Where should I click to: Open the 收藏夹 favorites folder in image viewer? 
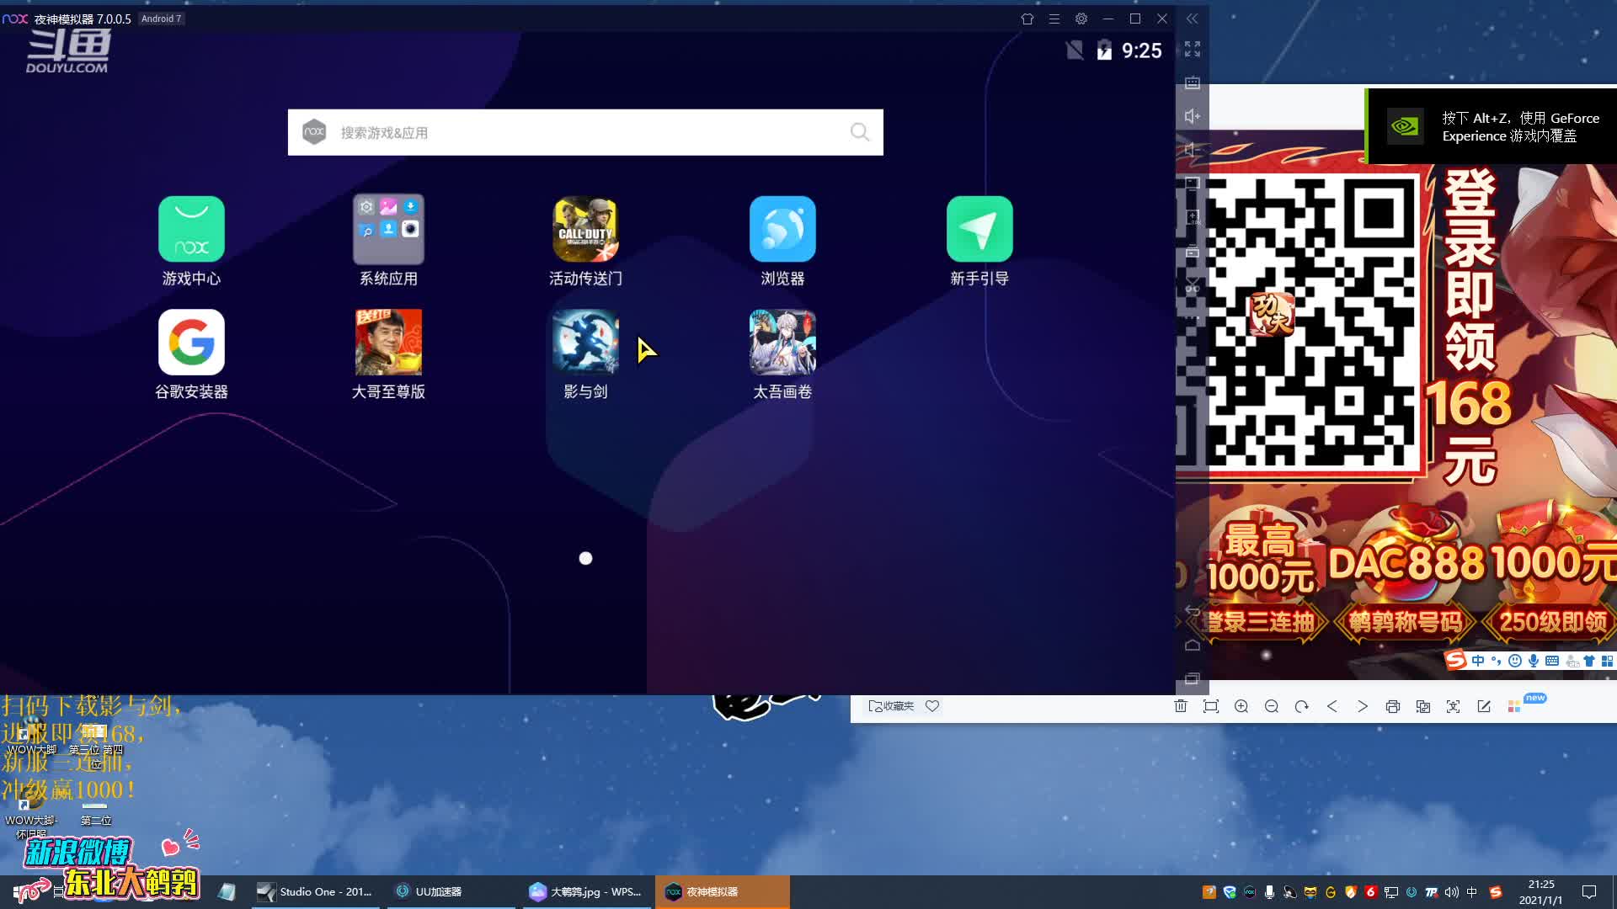click(x=891, y=706)
